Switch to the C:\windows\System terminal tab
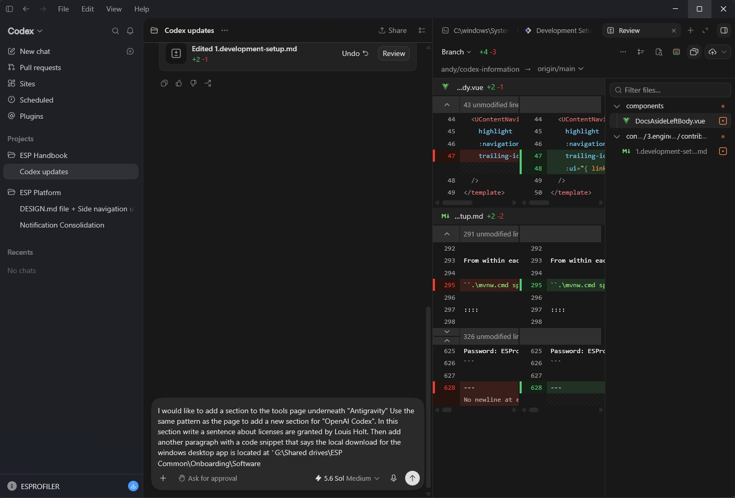 [x=476, y=30]
